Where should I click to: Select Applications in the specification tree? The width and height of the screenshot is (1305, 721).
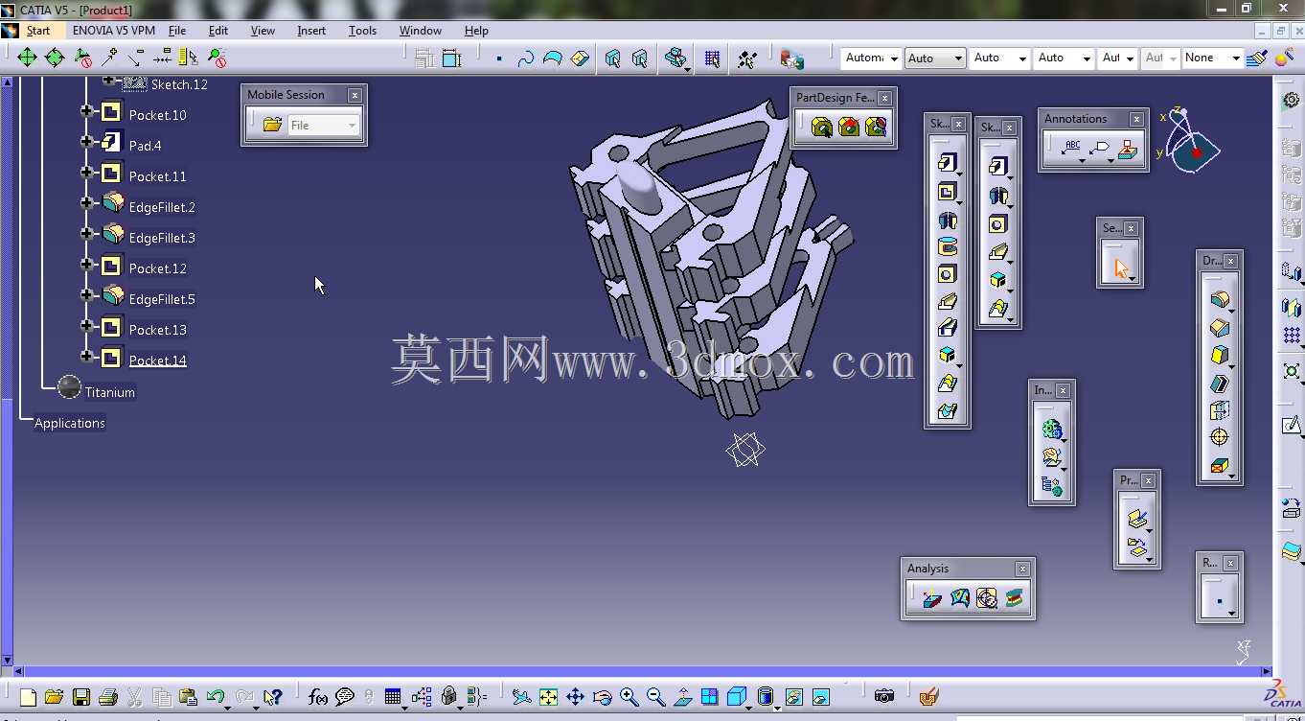coord(70,423)
